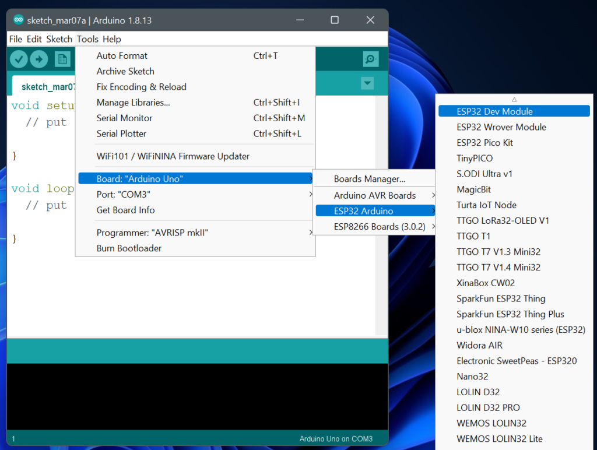Select u-blox NINA-W10 series (ESP32) board
The height and width of the screenshot is (450, 597).
click(x=514, y=330)
